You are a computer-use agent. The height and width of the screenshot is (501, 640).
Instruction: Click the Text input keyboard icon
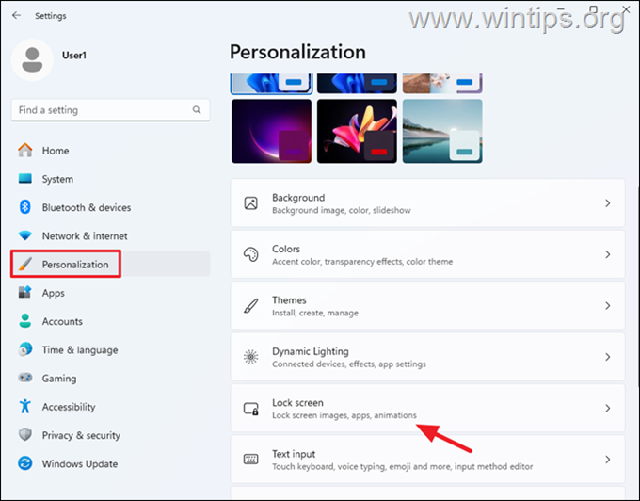click(x=250, y=460)
